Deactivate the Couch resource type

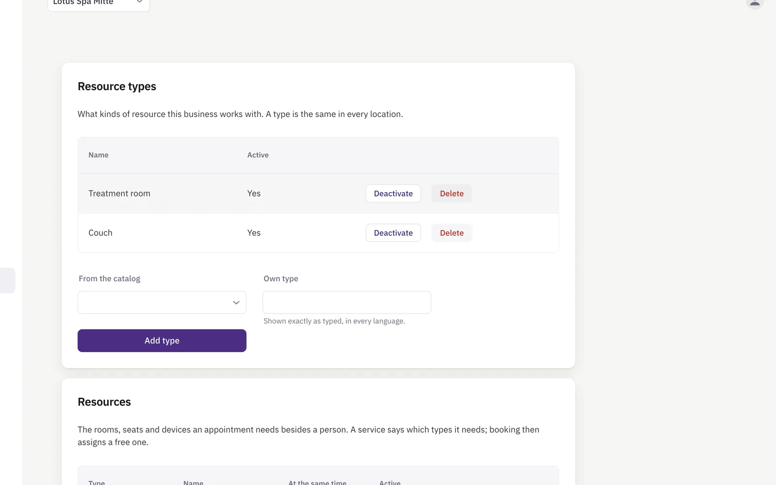(393, 233)
